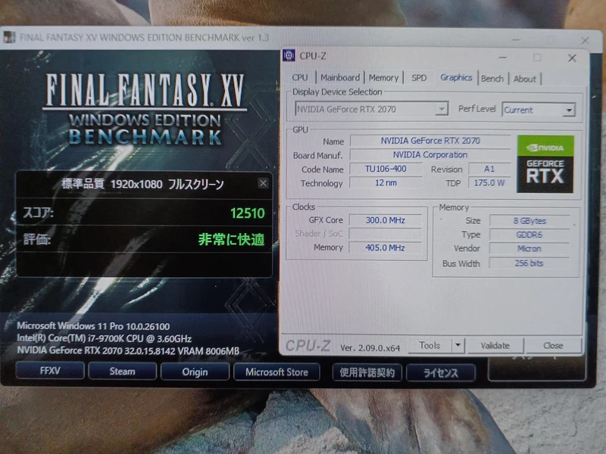
Task: Click the FFXV button
Action: 50,371
